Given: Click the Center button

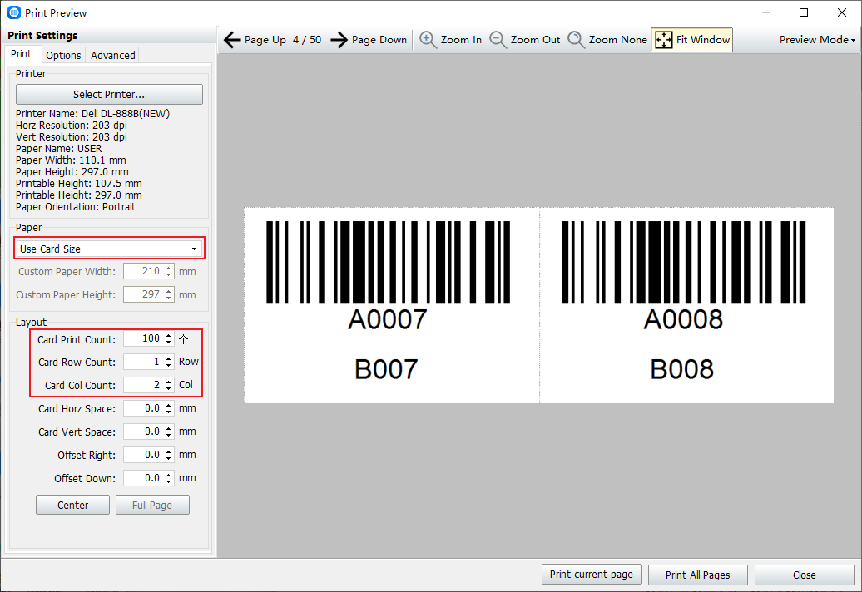Looking at the screenshot, I should click(x=72, y=506).
